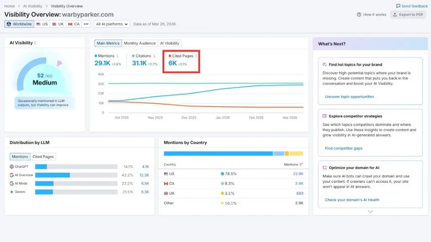Select Mentions tab in Distribution by LLM
Image resolution: width=431 pixels, height=242 pixels.
(x=20, y=157)
